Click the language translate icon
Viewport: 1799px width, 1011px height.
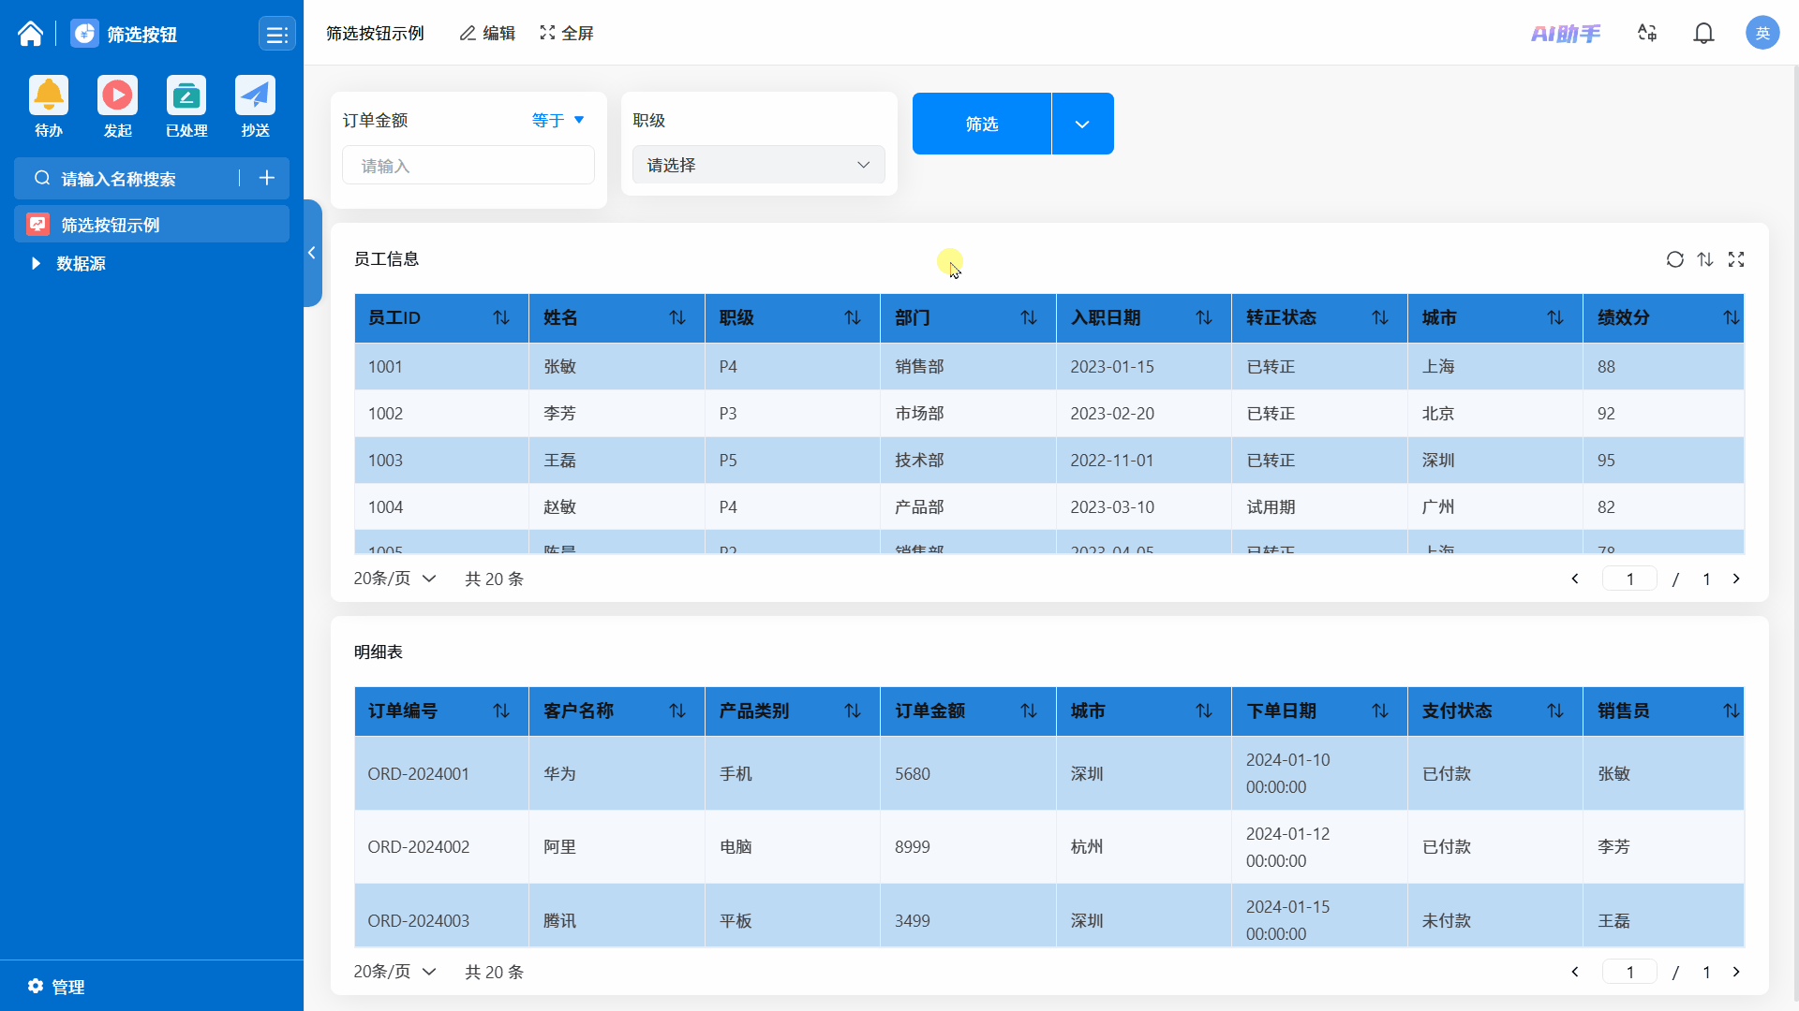pyautogui.click(x=1647, y=34)
